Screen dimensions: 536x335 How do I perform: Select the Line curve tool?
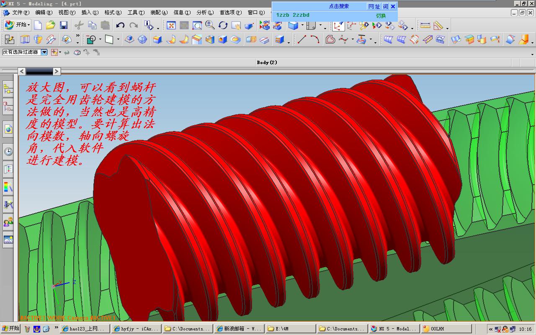pyautogui.click(x=301, y=40)
